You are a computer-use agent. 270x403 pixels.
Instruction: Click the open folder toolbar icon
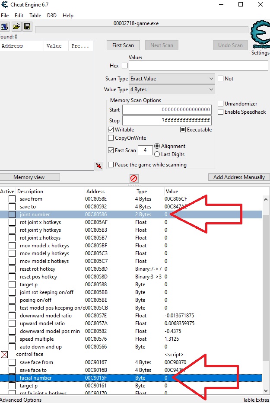(x=16, y=26)
